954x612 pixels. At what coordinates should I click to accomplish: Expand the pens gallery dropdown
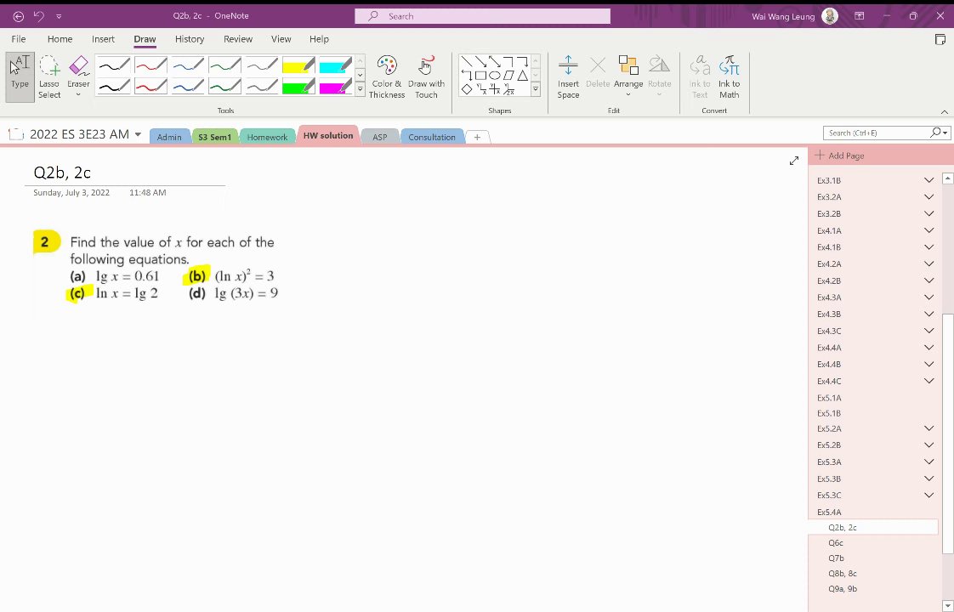coord(360,88)
